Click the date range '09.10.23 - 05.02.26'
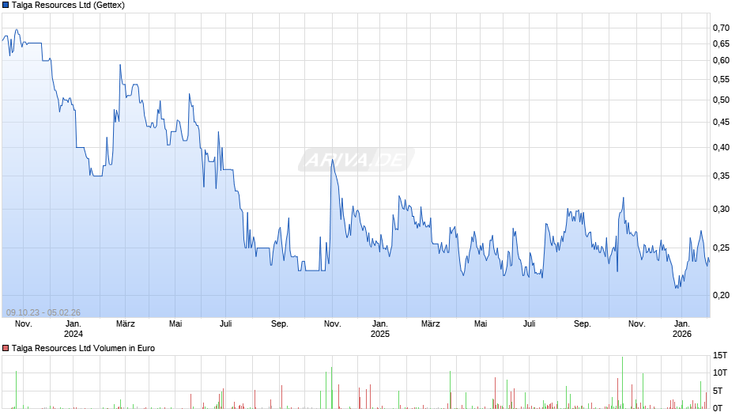Screen dimensions: 743x416 tap(43, 312)
